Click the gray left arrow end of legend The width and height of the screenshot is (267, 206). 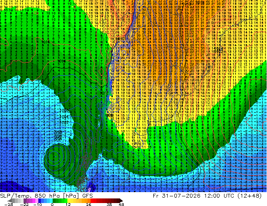(10, 201)
